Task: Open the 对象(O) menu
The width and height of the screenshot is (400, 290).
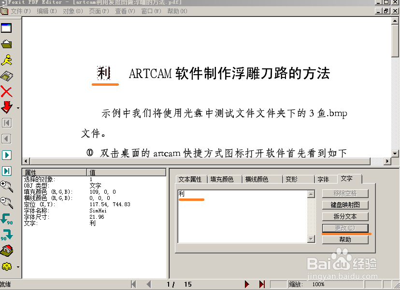Action: [x=72, y=11]
